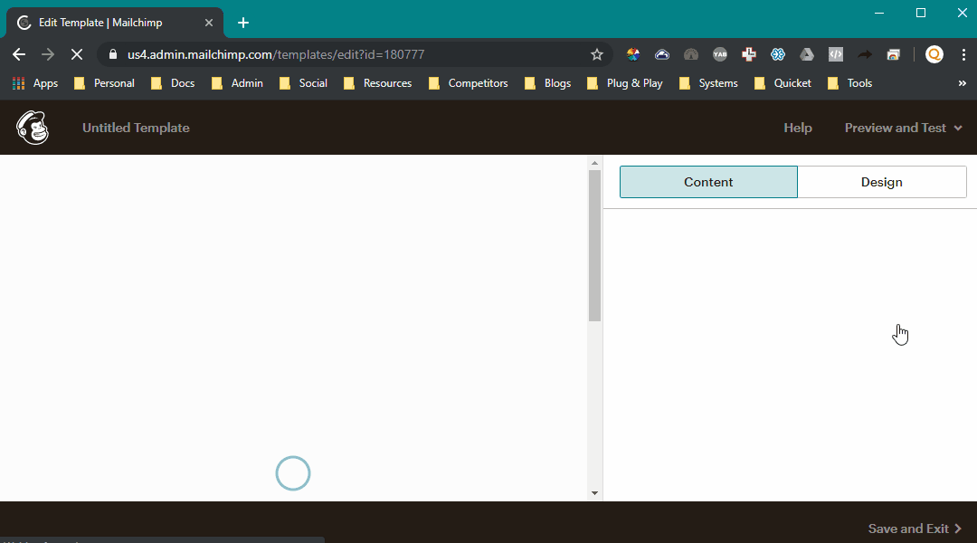
Task: Select the Edit Template Mailchimp browser tab
Action: [x=115, y=23]
